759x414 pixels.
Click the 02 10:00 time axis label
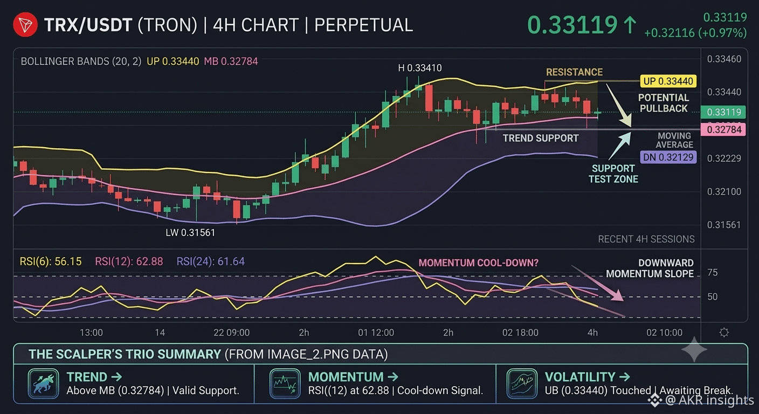coord(665,333)
